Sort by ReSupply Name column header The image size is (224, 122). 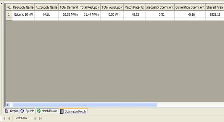(23, 7)
